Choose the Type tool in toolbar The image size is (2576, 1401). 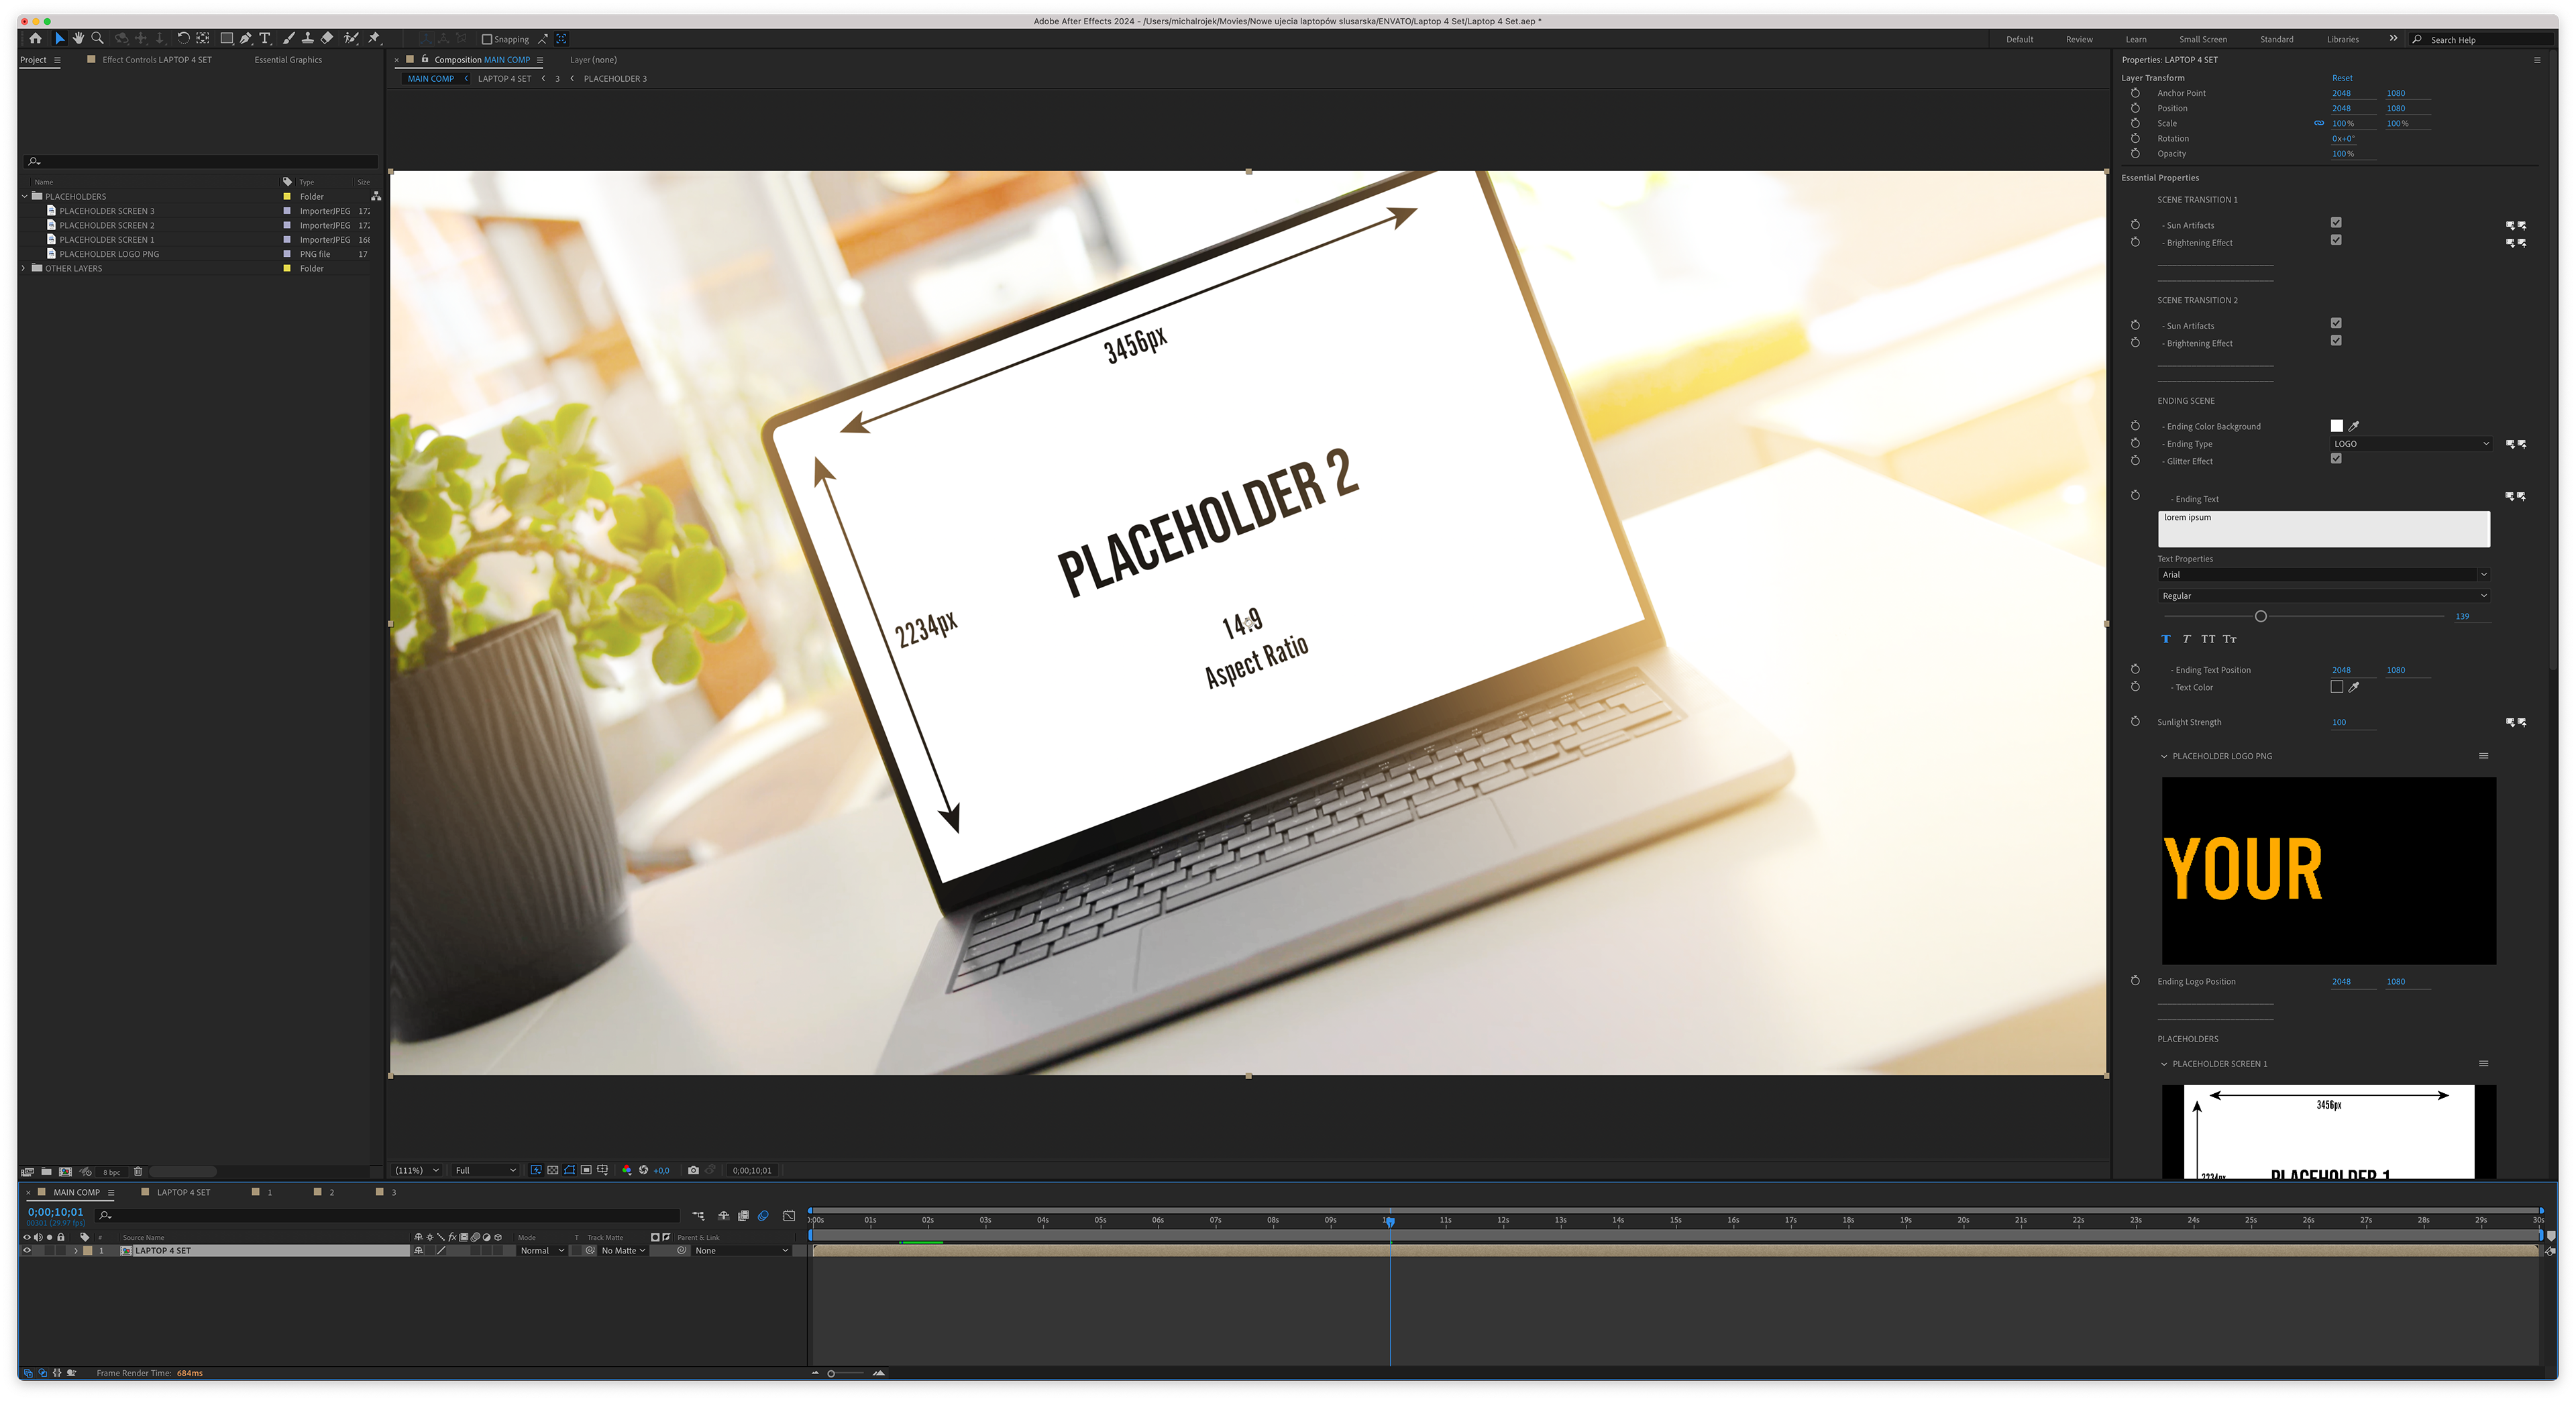click(265, 39)
